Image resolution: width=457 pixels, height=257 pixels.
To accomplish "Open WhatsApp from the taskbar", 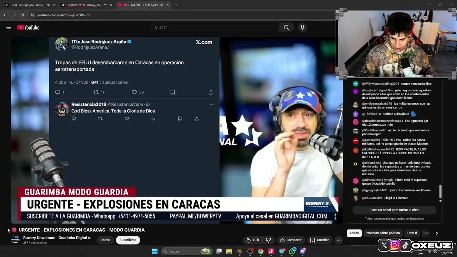I will [292, 251].
